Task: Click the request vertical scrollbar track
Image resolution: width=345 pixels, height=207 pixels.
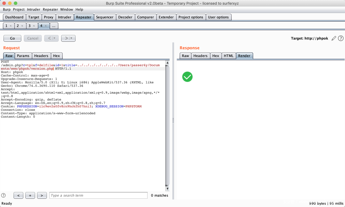Action: point(167,126)
